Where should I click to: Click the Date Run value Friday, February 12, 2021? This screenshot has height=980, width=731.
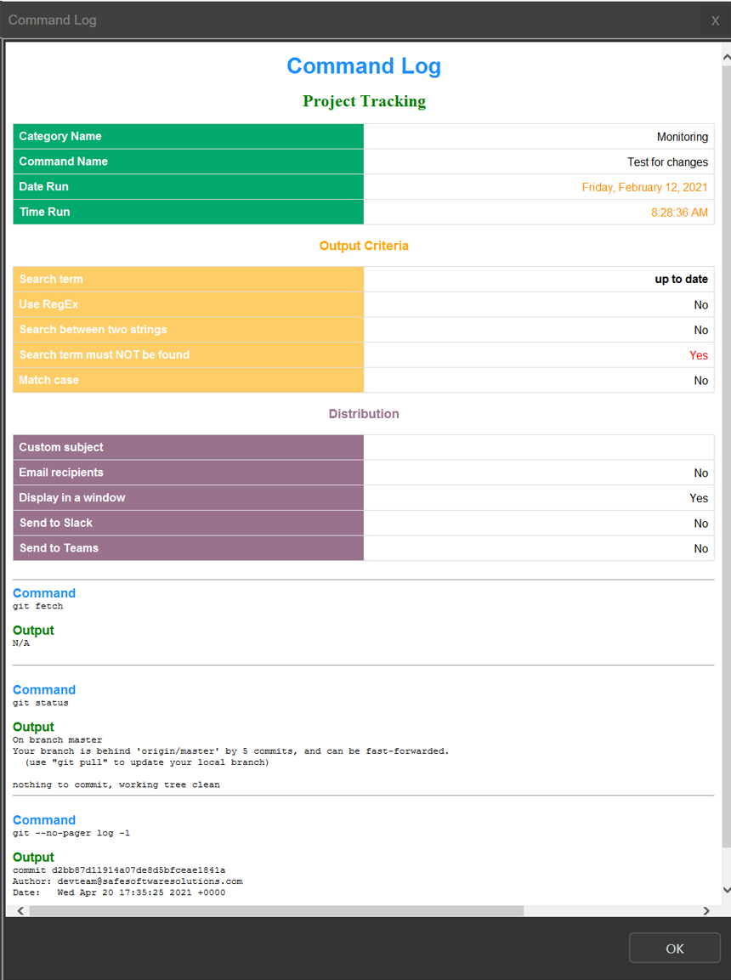tap(645, 187)
